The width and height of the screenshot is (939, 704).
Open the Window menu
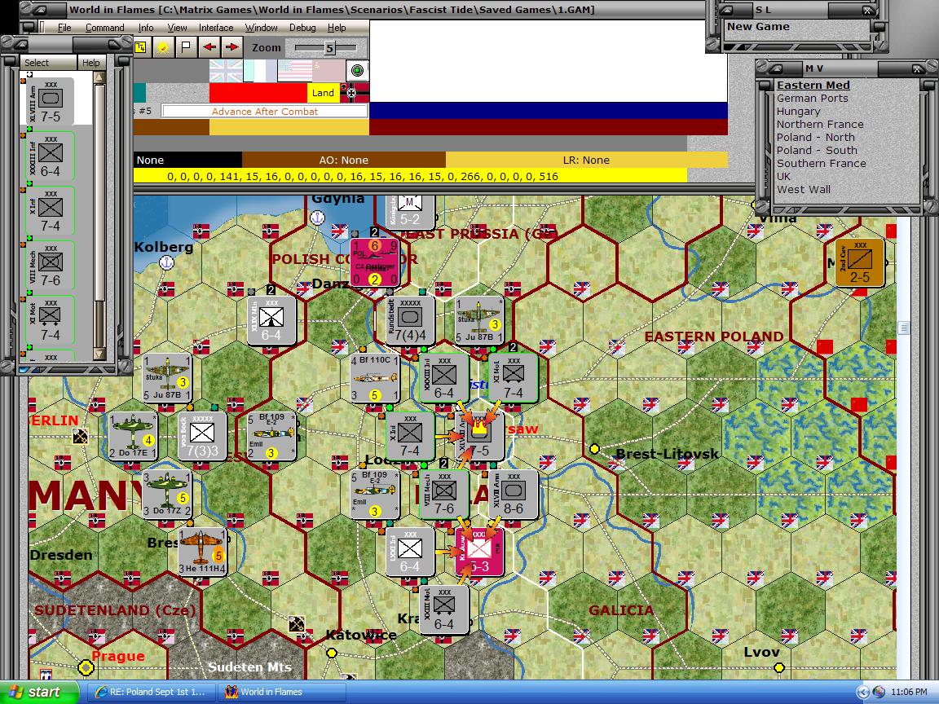point(261,28)
